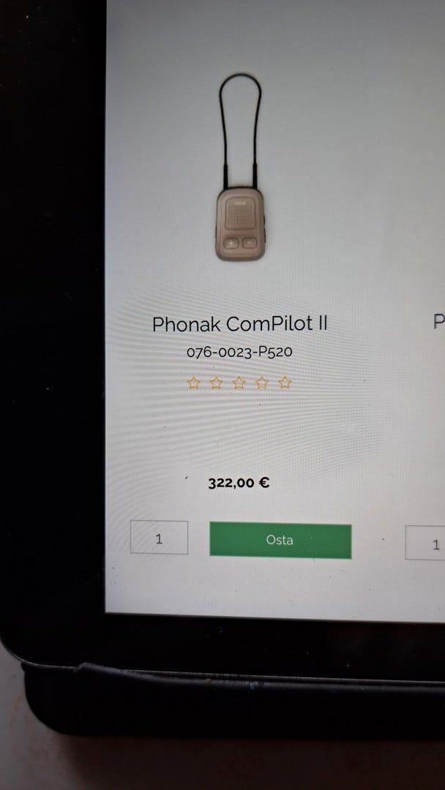Open the Phonak ComPilot II title link
Image resolution: width=445 pixels, height=790 pixels.
coord(240,323)
